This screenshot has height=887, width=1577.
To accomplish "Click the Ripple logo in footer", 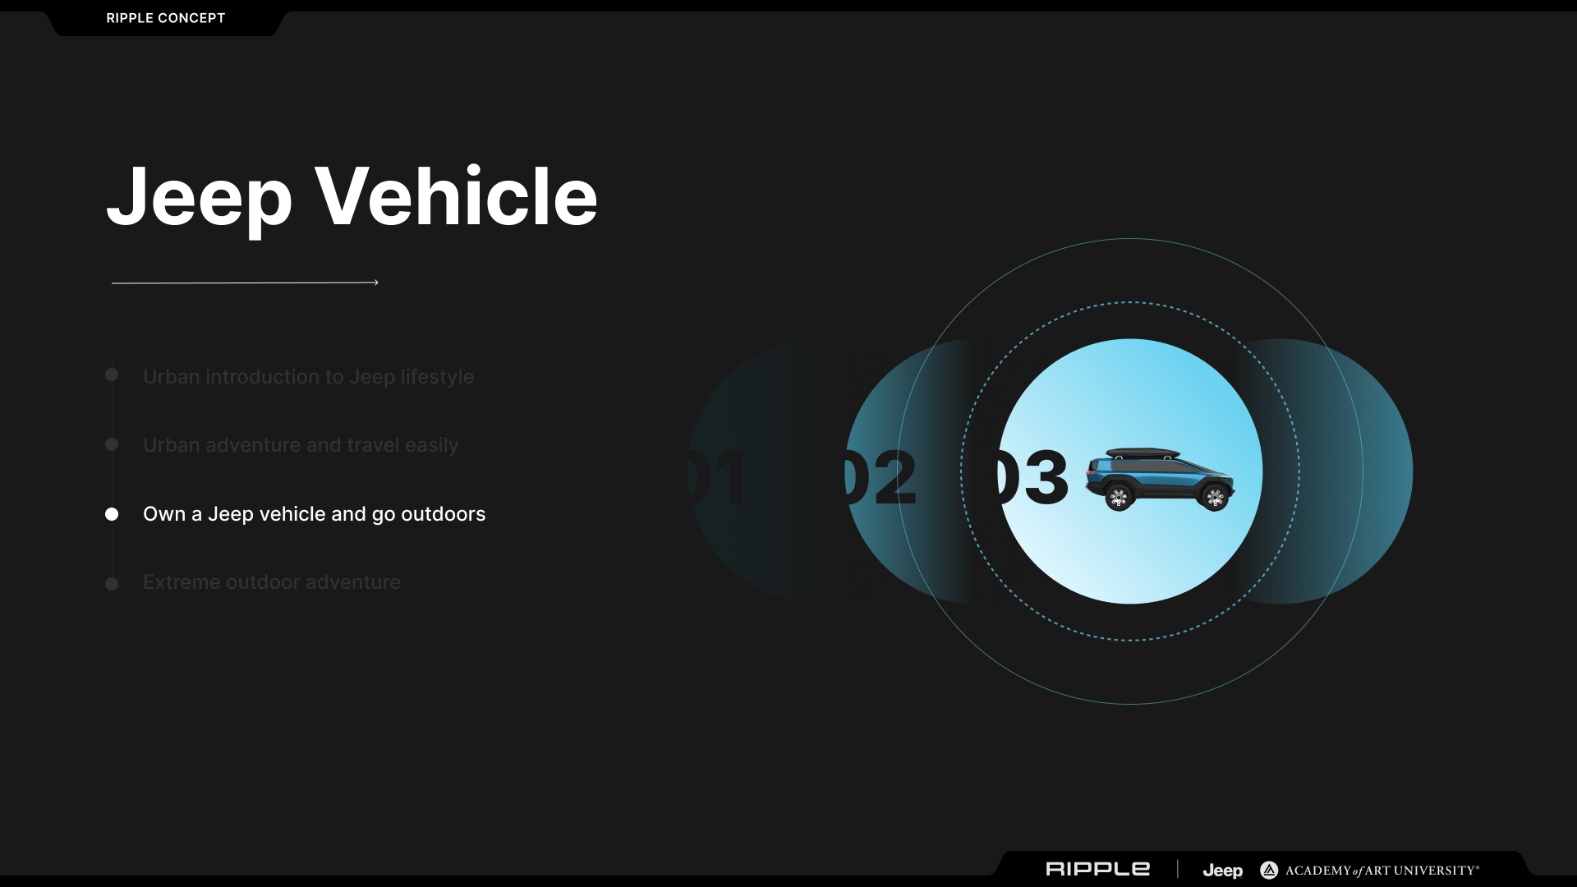I will [1097, 869].
